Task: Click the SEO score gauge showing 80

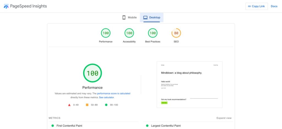Action: [176, 33]
